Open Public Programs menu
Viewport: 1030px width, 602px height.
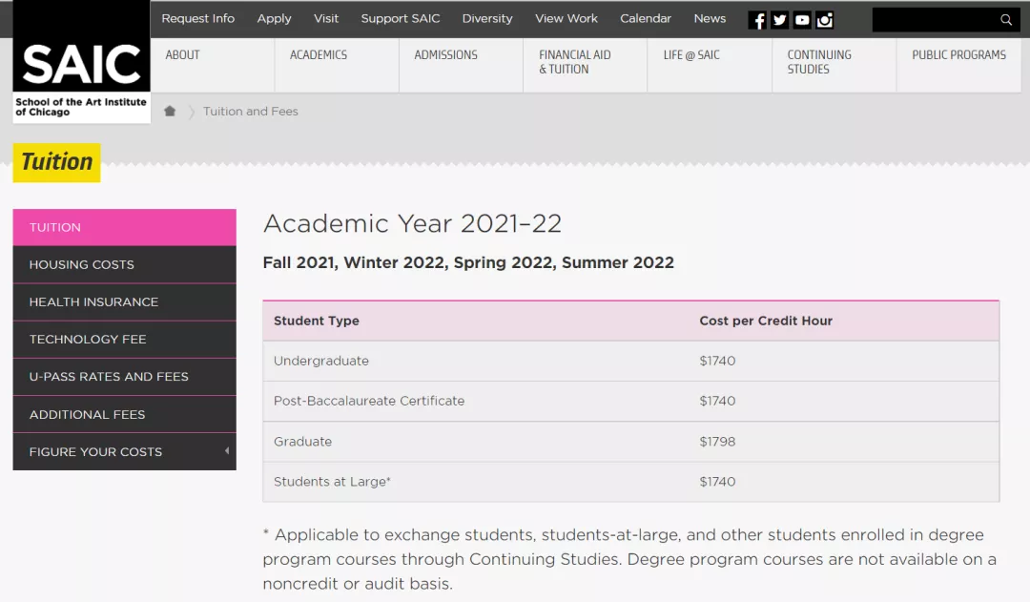tap(959, 65)
